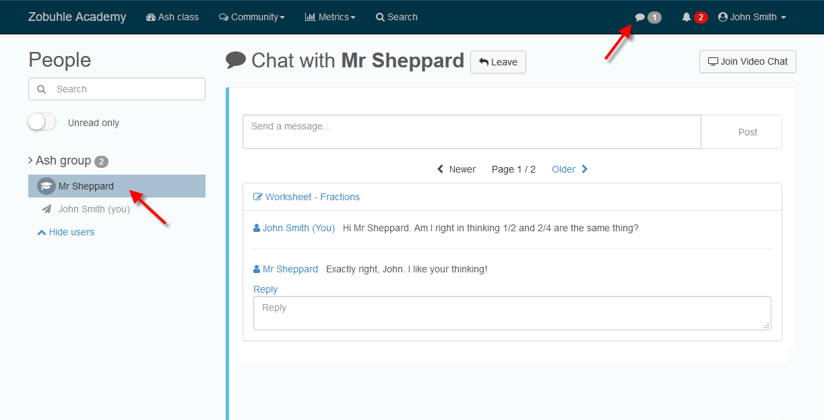
Task: Leave the chat with Mr Sheppard
Action: [498, 62]
